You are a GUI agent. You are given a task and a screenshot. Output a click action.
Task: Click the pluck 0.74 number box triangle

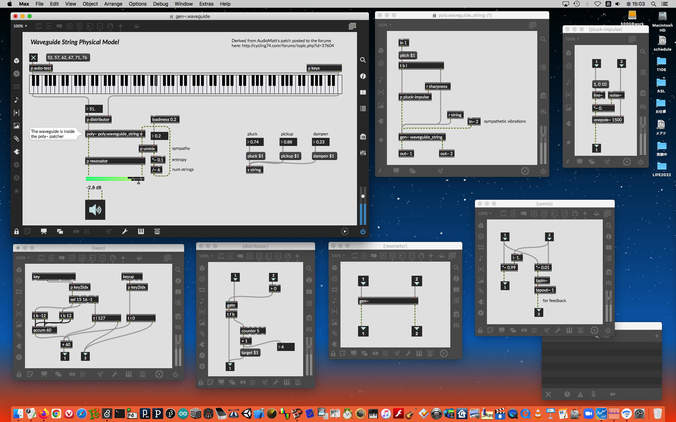tap(248, 142)
